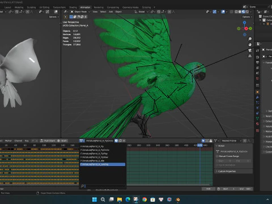Select wireframe viewport shading

[236, 12]
